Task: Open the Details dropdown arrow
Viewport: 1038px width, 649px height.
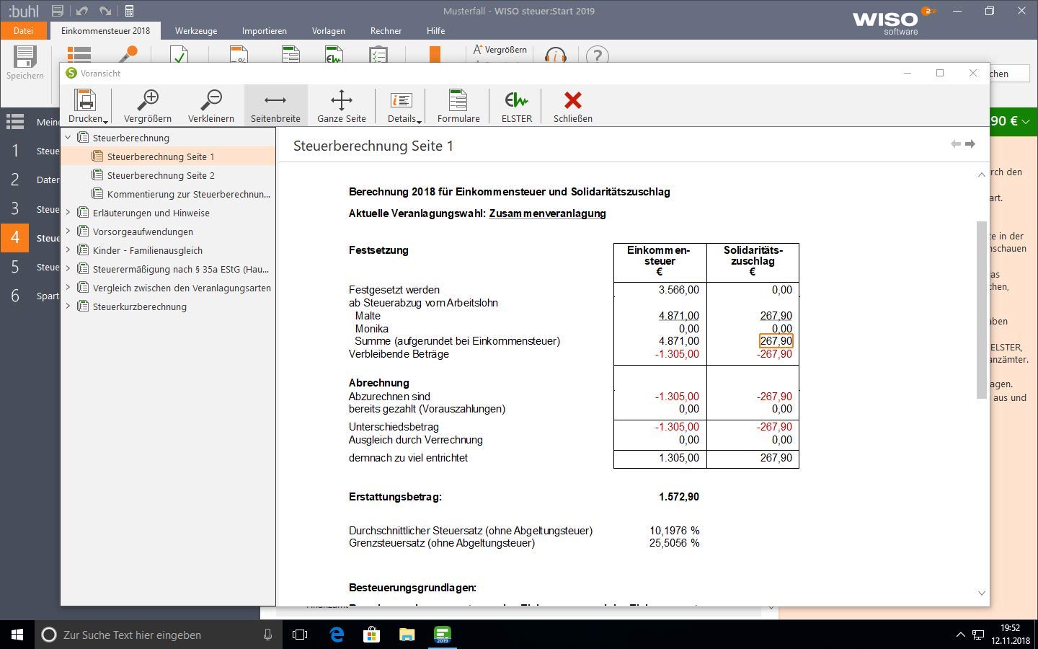Action: coord(419,121)
